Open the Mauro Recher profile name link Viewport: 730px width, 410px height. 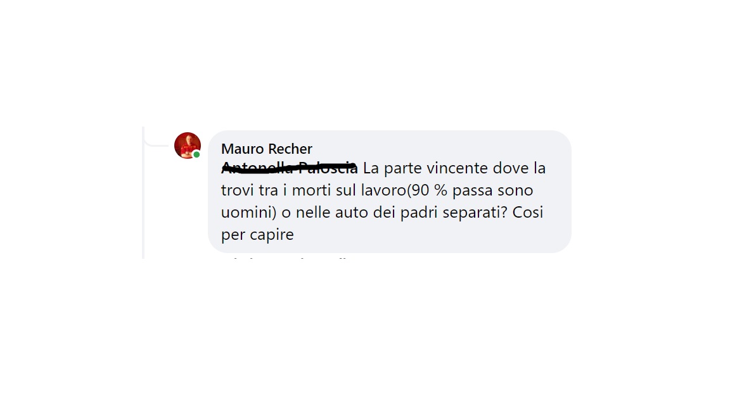[266, 149]
